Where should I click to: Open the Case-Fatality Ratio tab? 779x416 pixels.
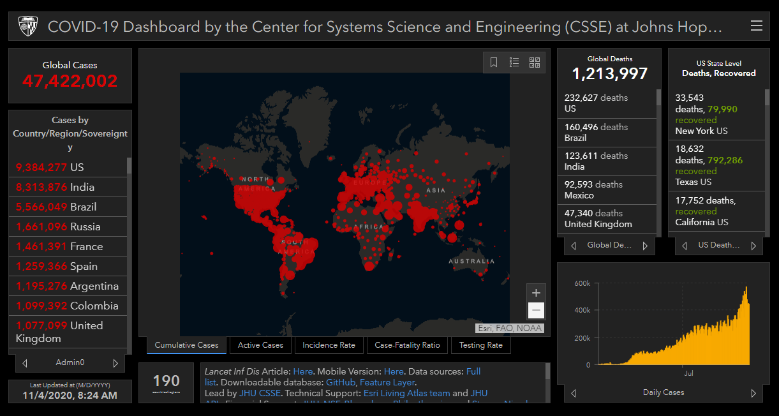tap(408, 345)
